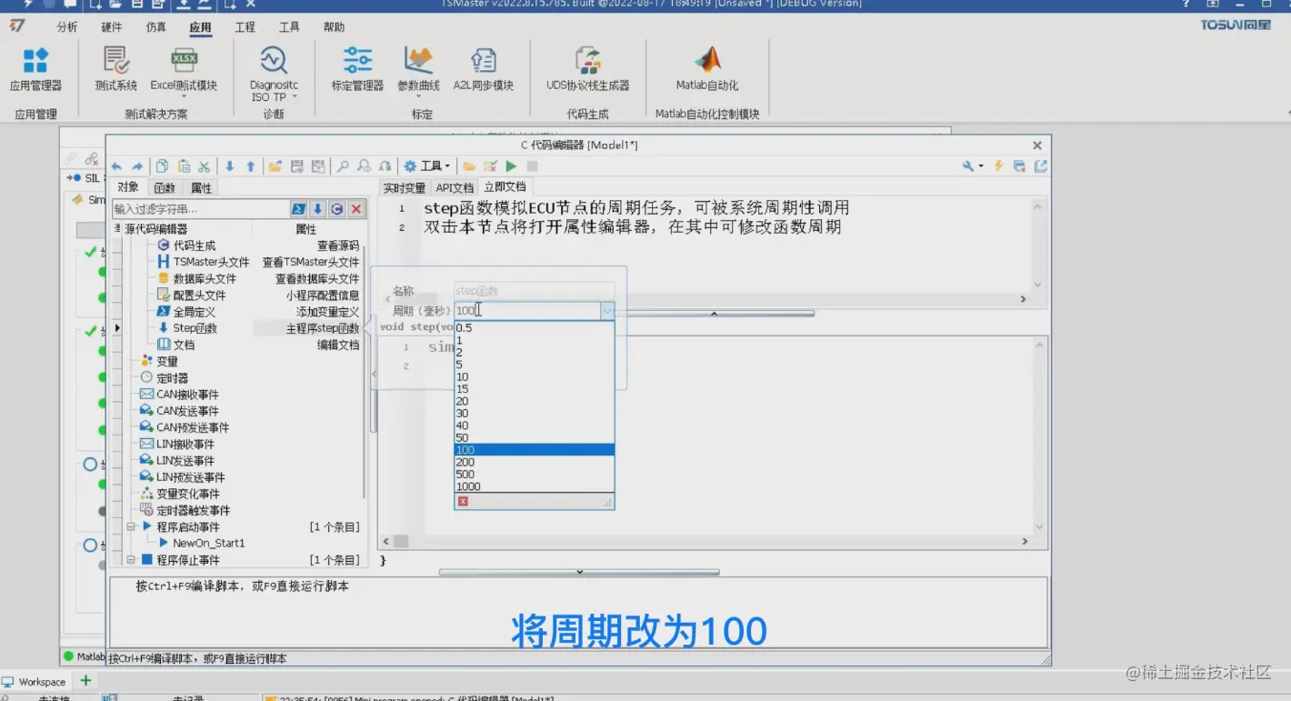
Task: Click the wrench settings icon at the editor's right
Action: pos(969,166)
